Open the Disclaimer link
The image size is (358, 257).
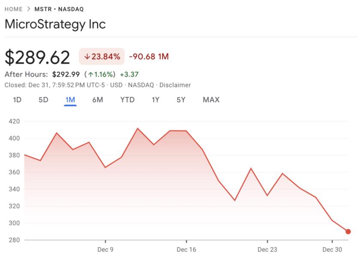(175, 85)
